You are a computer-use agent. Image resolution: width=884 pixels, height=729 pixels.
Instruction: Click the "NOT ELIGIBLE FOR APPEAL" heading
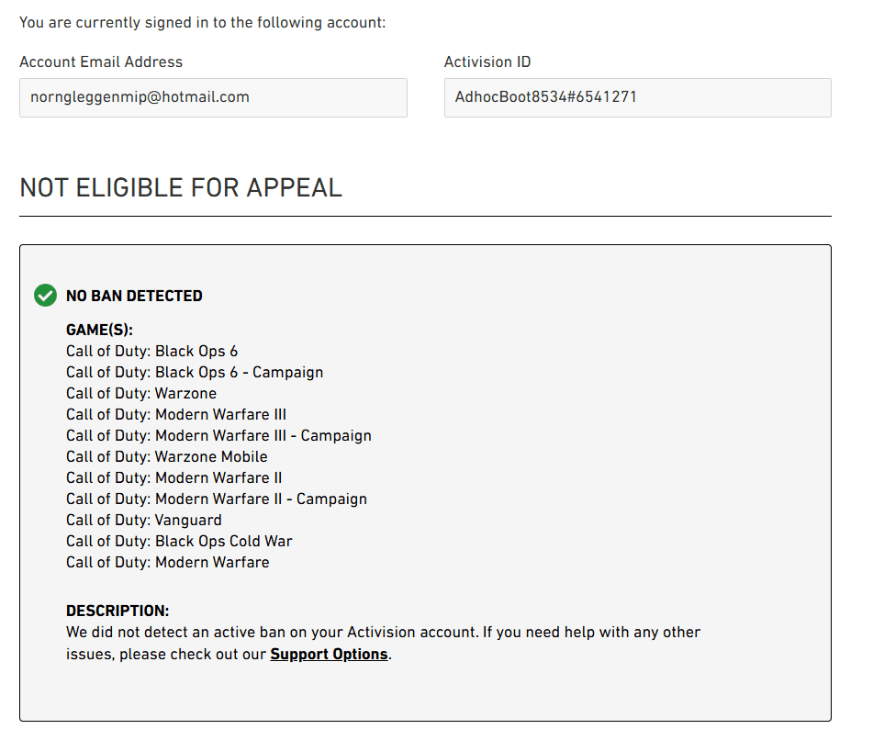pos(181,187)
